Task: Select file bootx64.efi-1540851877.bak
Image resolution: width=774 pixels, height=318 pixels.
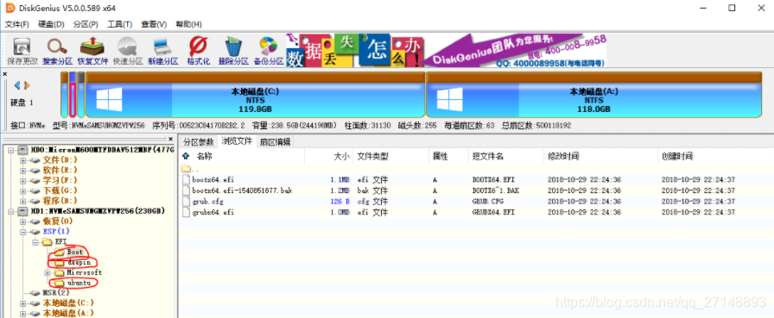Action: 242,190
